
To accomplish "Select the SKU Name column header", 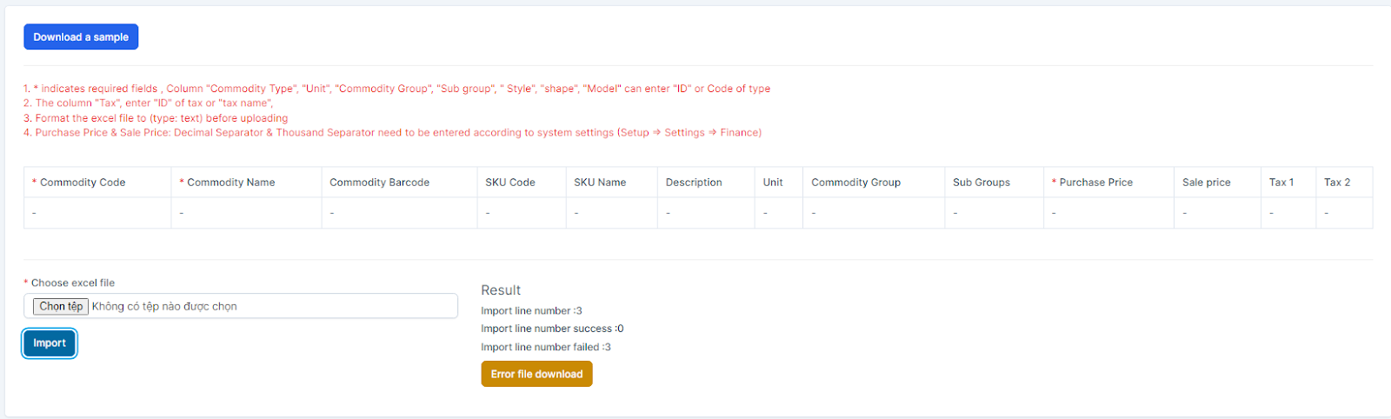I will click(x=600, y=183).
